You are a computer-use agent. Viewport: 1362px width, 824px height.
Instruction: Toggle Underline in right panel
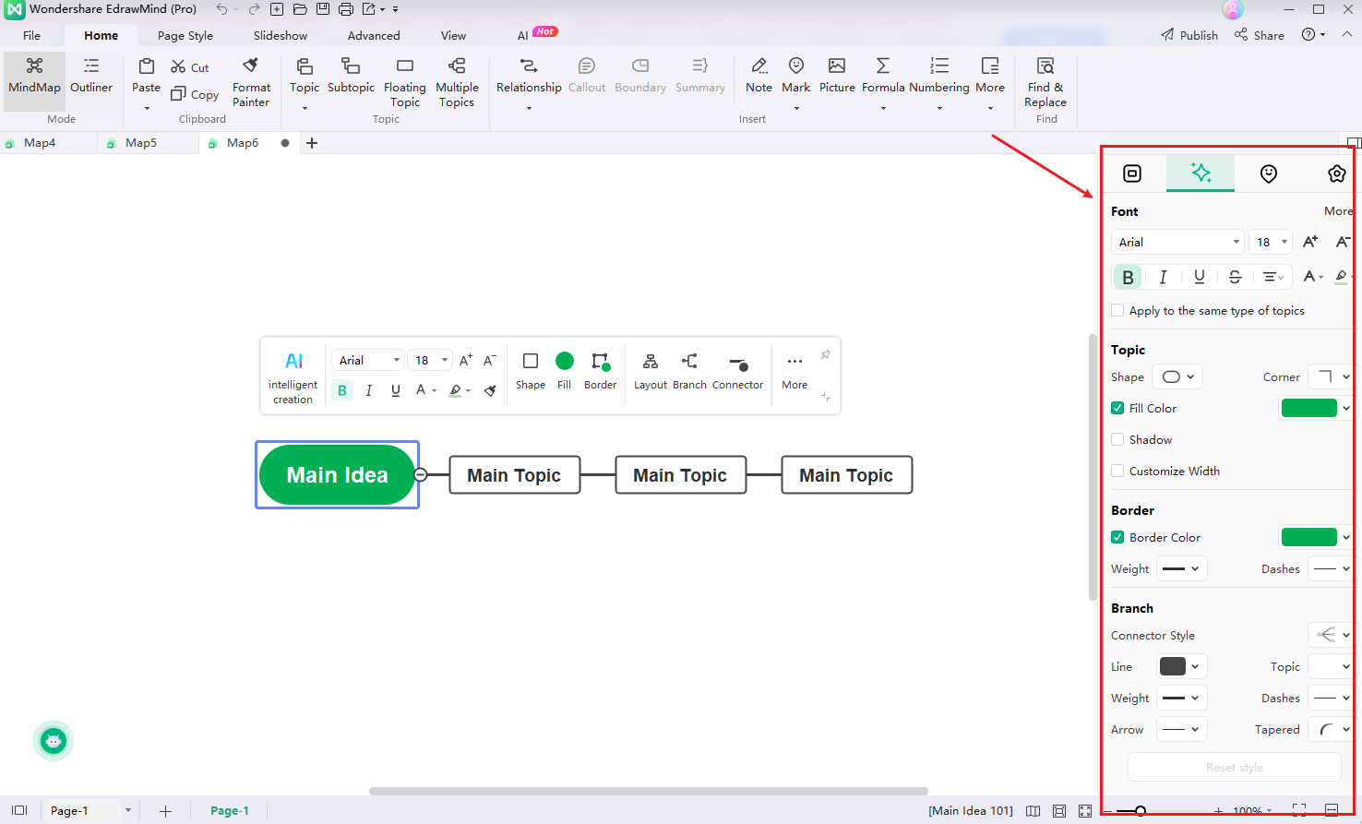pos(1199,277)
